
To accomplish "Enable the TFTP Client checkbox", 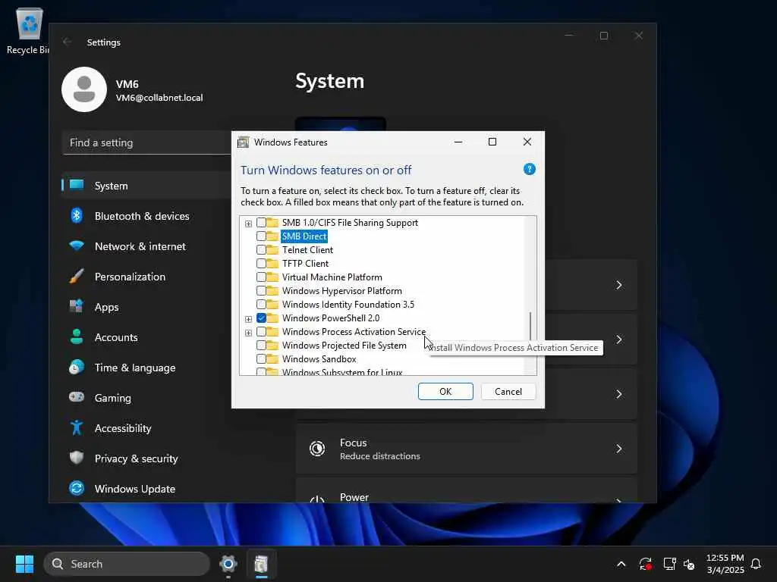I will coord(261,263).
